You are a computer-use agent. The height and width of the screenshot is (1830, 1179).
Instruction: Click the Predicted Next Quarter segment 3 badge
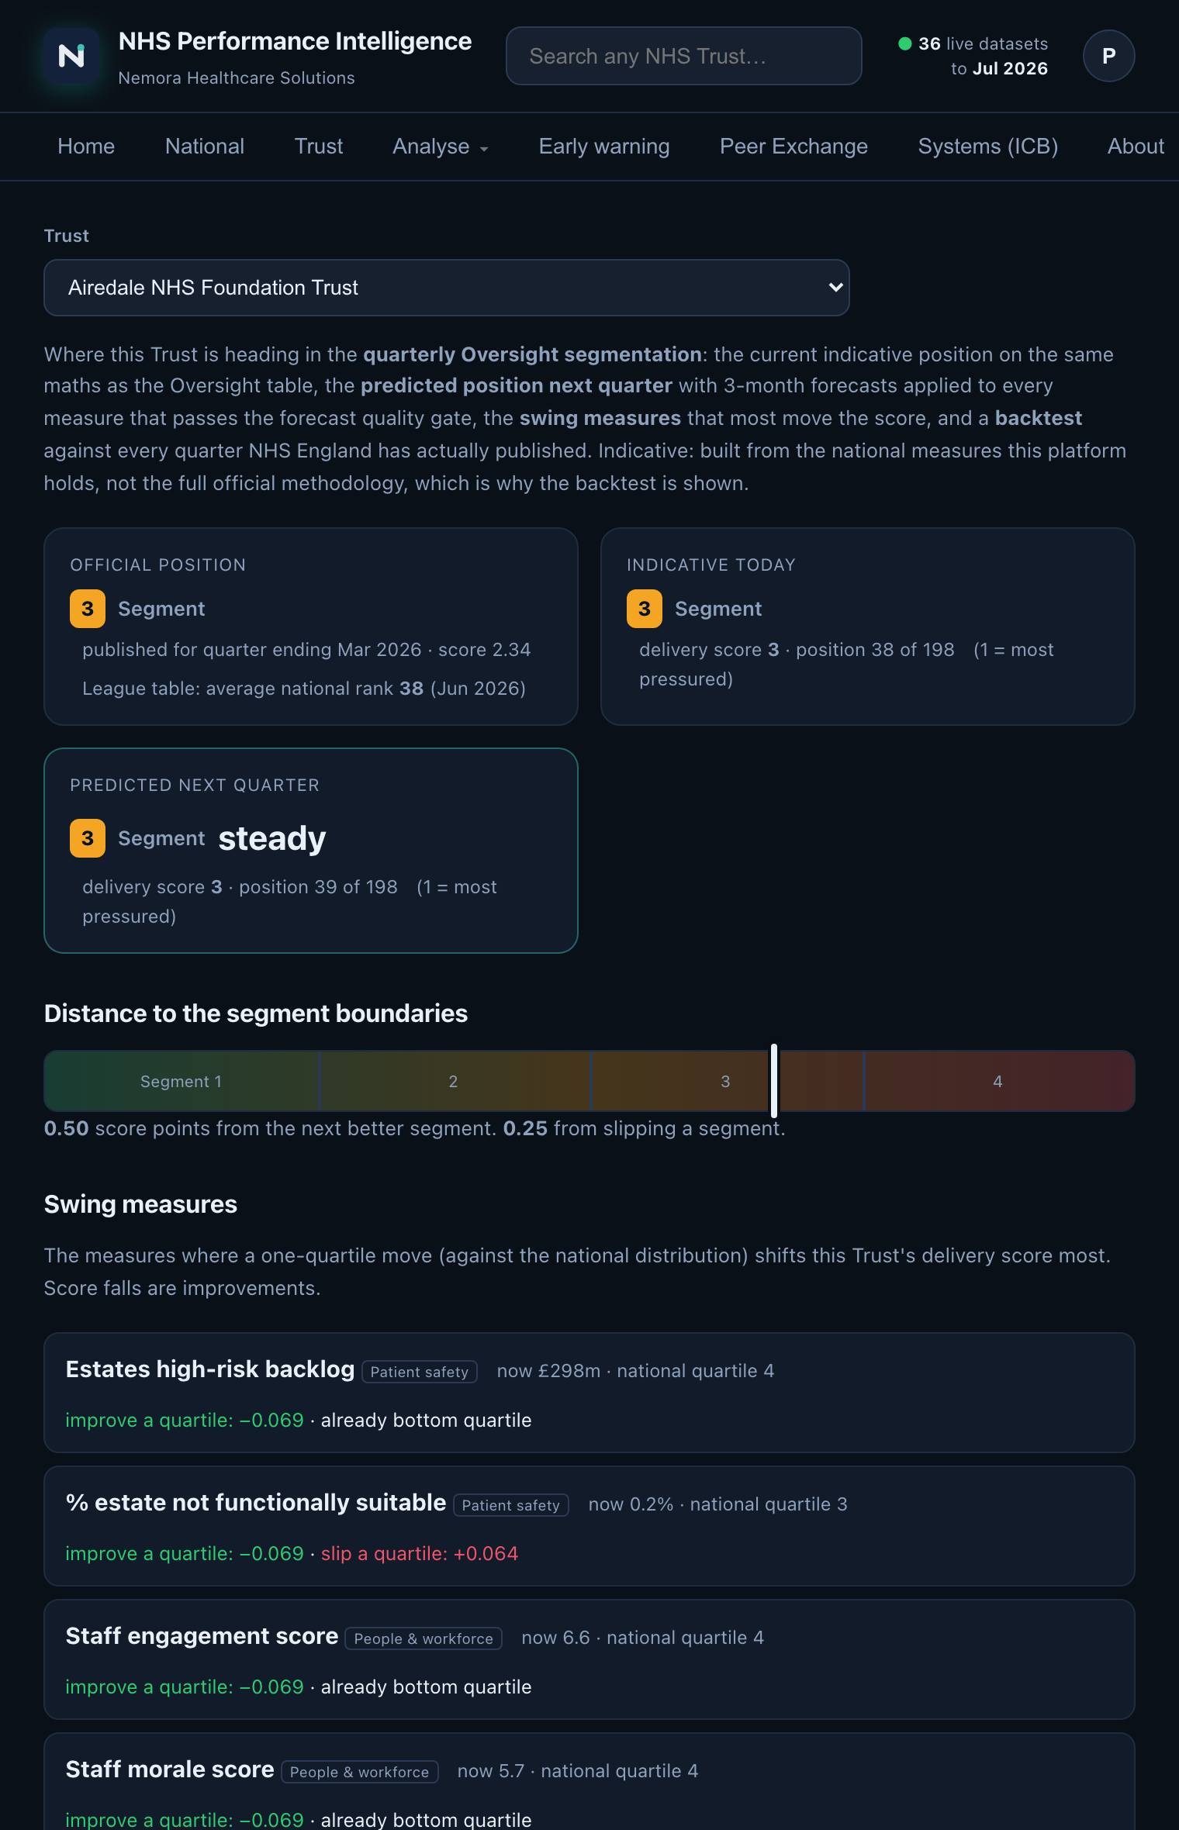click(x=88, y=838)
